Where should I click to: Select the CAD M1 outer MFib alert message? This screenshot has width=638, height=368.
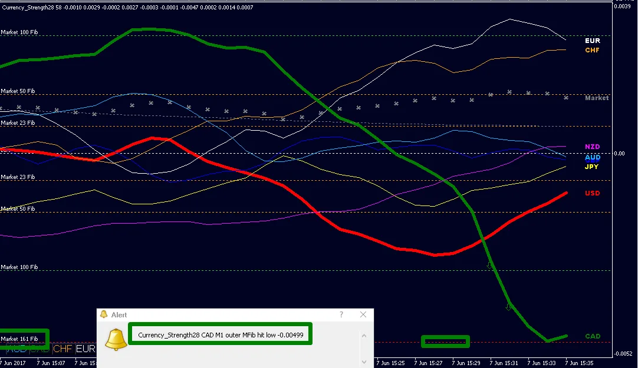221,335
